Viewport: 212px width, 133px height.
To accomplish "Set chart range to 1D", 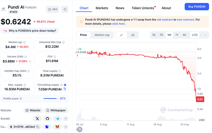I will point(154,35).
